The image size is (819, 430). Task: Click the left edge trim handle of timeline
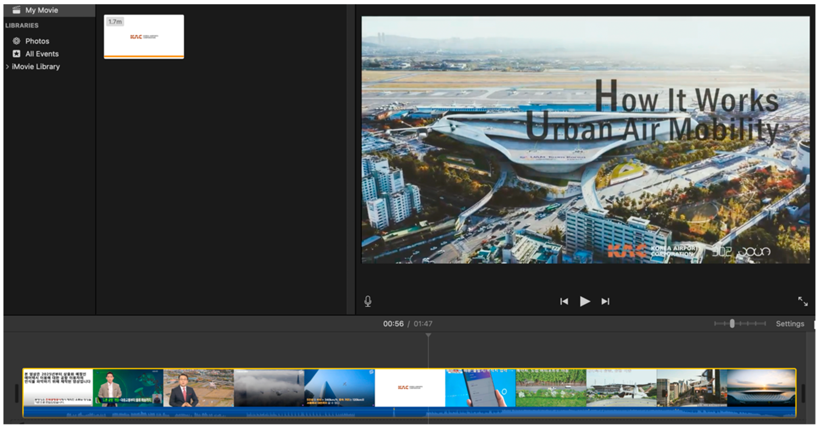tap(17, 393)
